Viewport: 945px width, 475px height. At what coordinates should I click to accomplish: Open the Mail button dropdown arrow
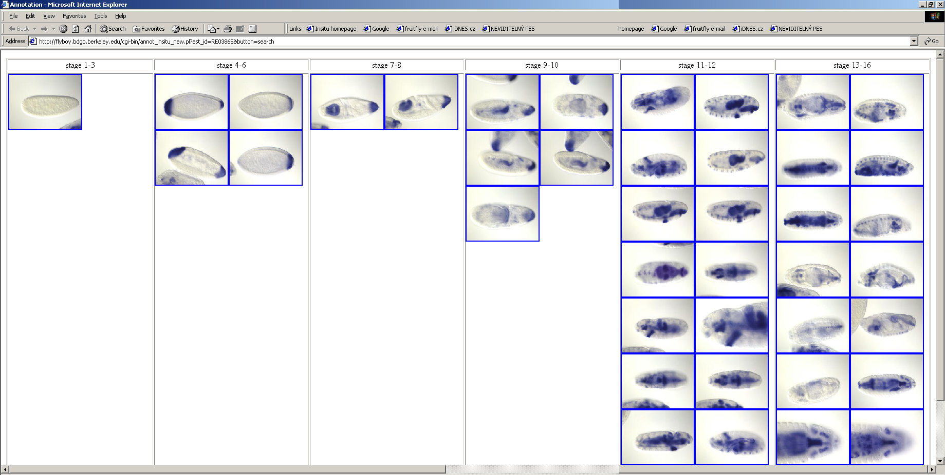218,29
